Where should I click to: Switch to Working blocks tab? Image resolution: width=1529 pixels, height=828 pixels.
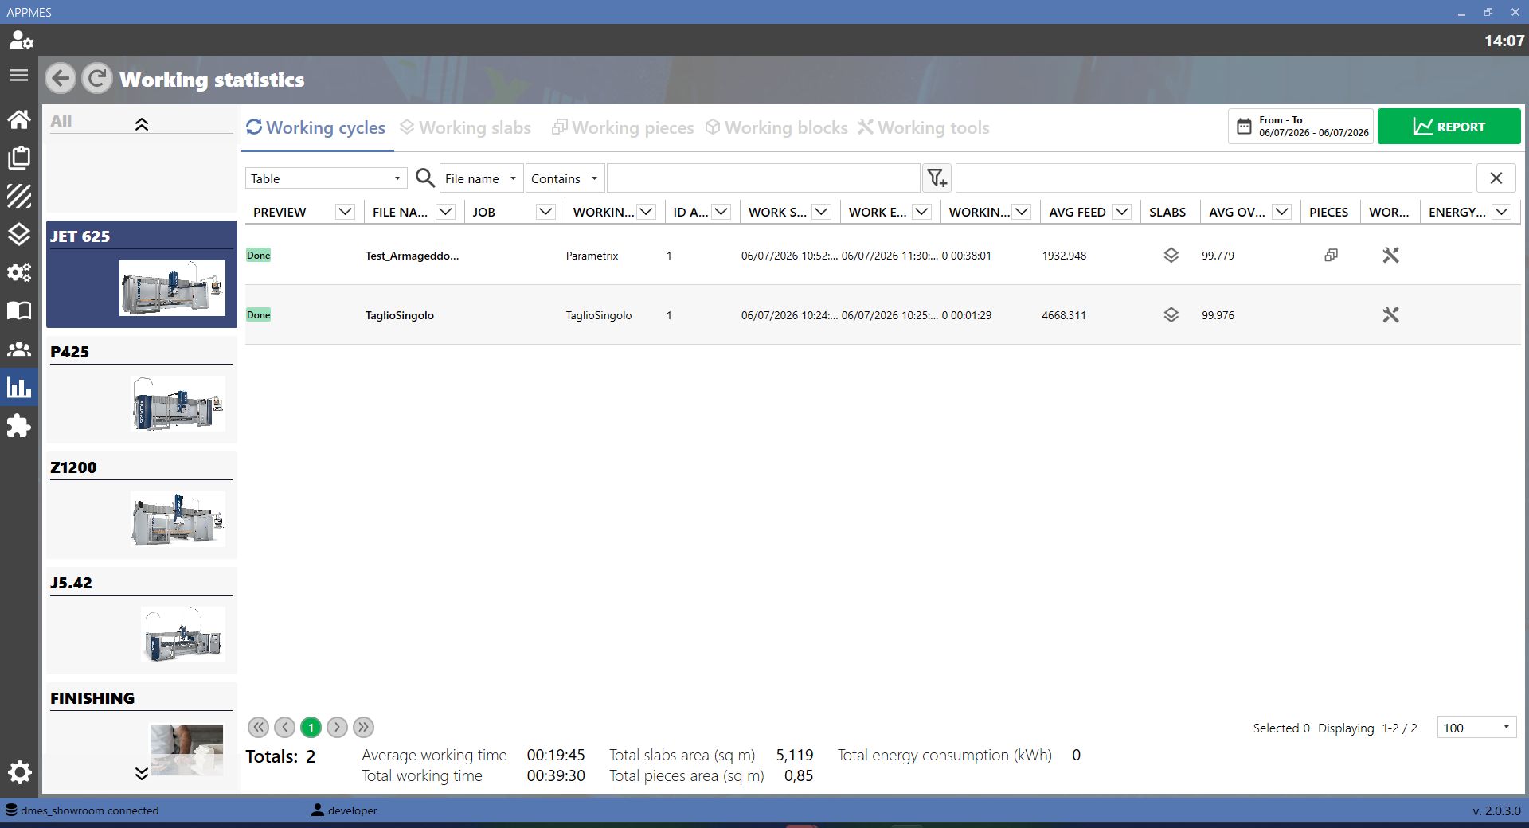point(776,127)
